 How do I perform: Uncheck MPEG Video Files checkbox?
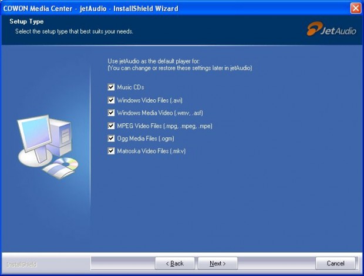click(111, 126)
